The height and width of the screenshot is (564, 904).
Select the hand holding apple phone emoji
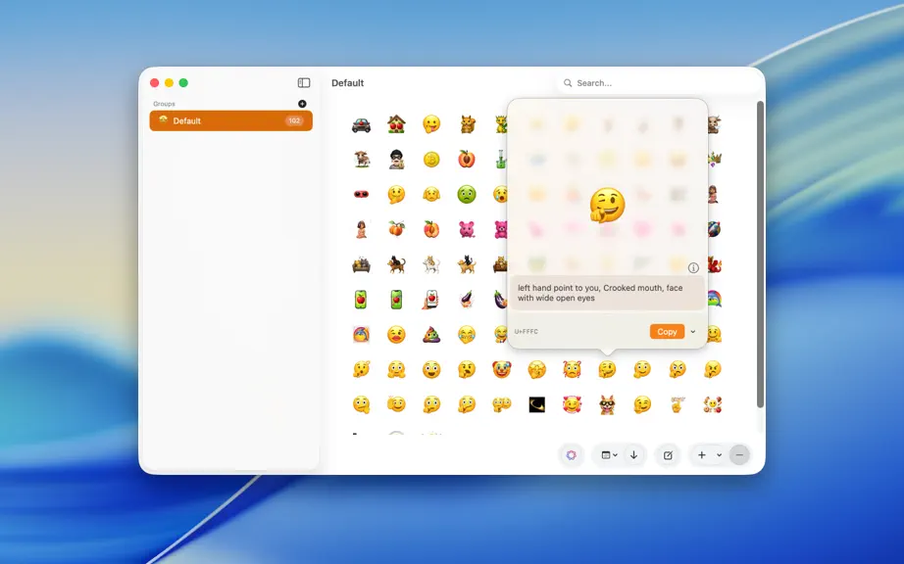click(431, 300)
